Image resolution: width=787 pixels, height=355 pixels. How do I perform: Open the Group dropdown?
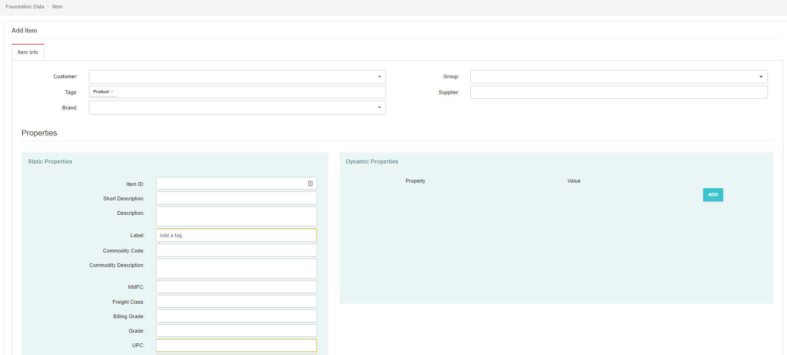(x=619, y=77)
